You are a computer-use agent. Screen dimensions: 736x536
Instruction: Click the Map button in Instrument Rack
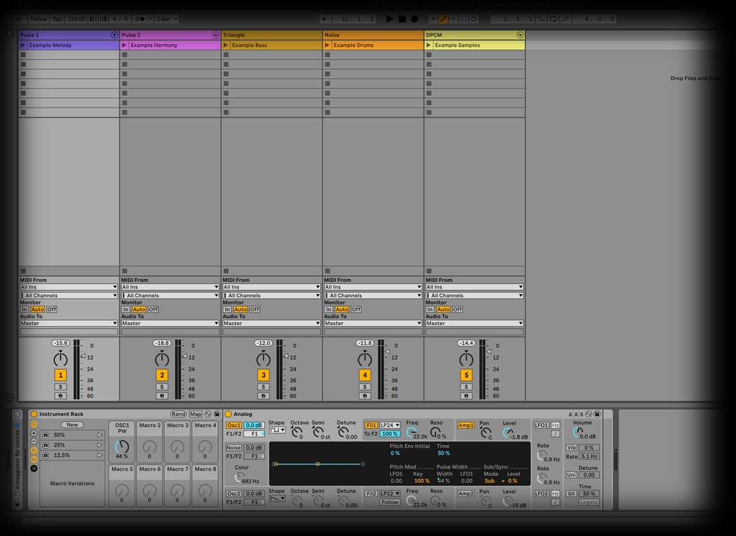click(196, 414)
